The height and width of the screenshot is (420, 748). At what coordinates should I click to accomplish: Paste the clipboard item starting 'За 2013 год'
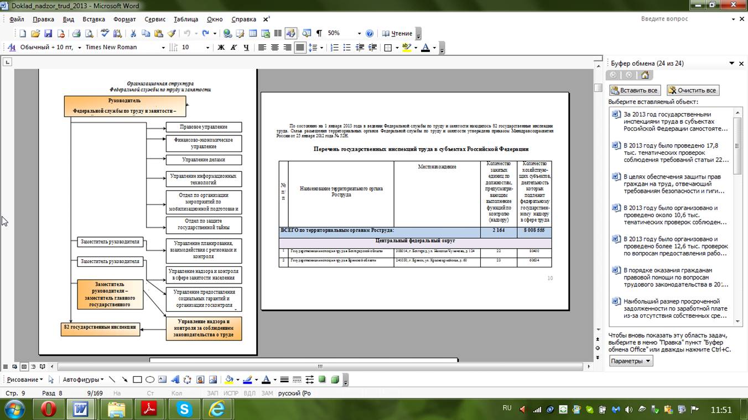[x=675, y=122]
